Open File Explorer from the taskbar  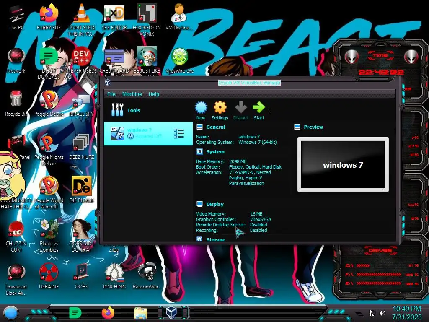coord(141,313)
